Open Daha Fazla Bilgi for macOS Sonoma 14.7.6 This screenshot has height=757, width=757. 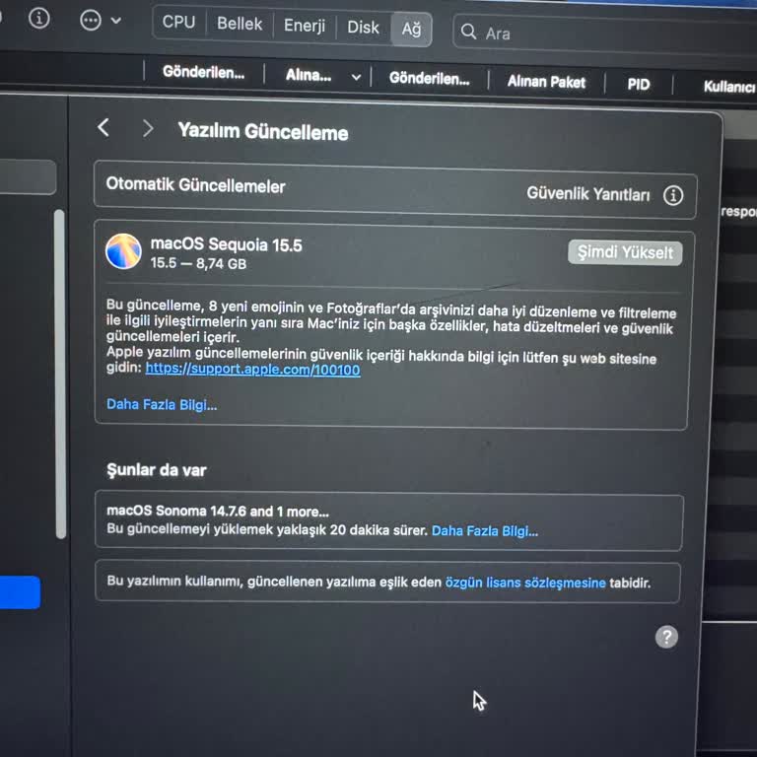coord(485,530)
